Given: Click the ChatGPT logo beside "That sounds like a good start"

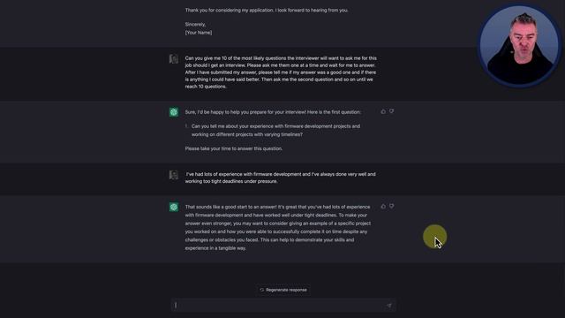Looking at the screenshot, I should pos(174,207).
